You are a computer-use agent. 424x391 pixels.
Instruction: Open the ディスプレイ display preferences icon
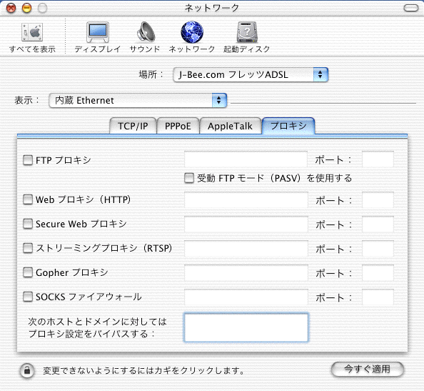[x=98, y=32]
